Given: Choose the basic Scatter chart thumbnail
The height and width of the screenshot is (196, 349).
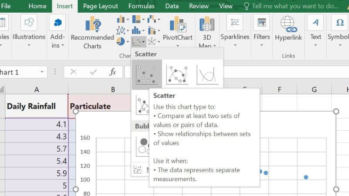Looking at the screenshot, I should pyautogui.click(x=147, y=74).
